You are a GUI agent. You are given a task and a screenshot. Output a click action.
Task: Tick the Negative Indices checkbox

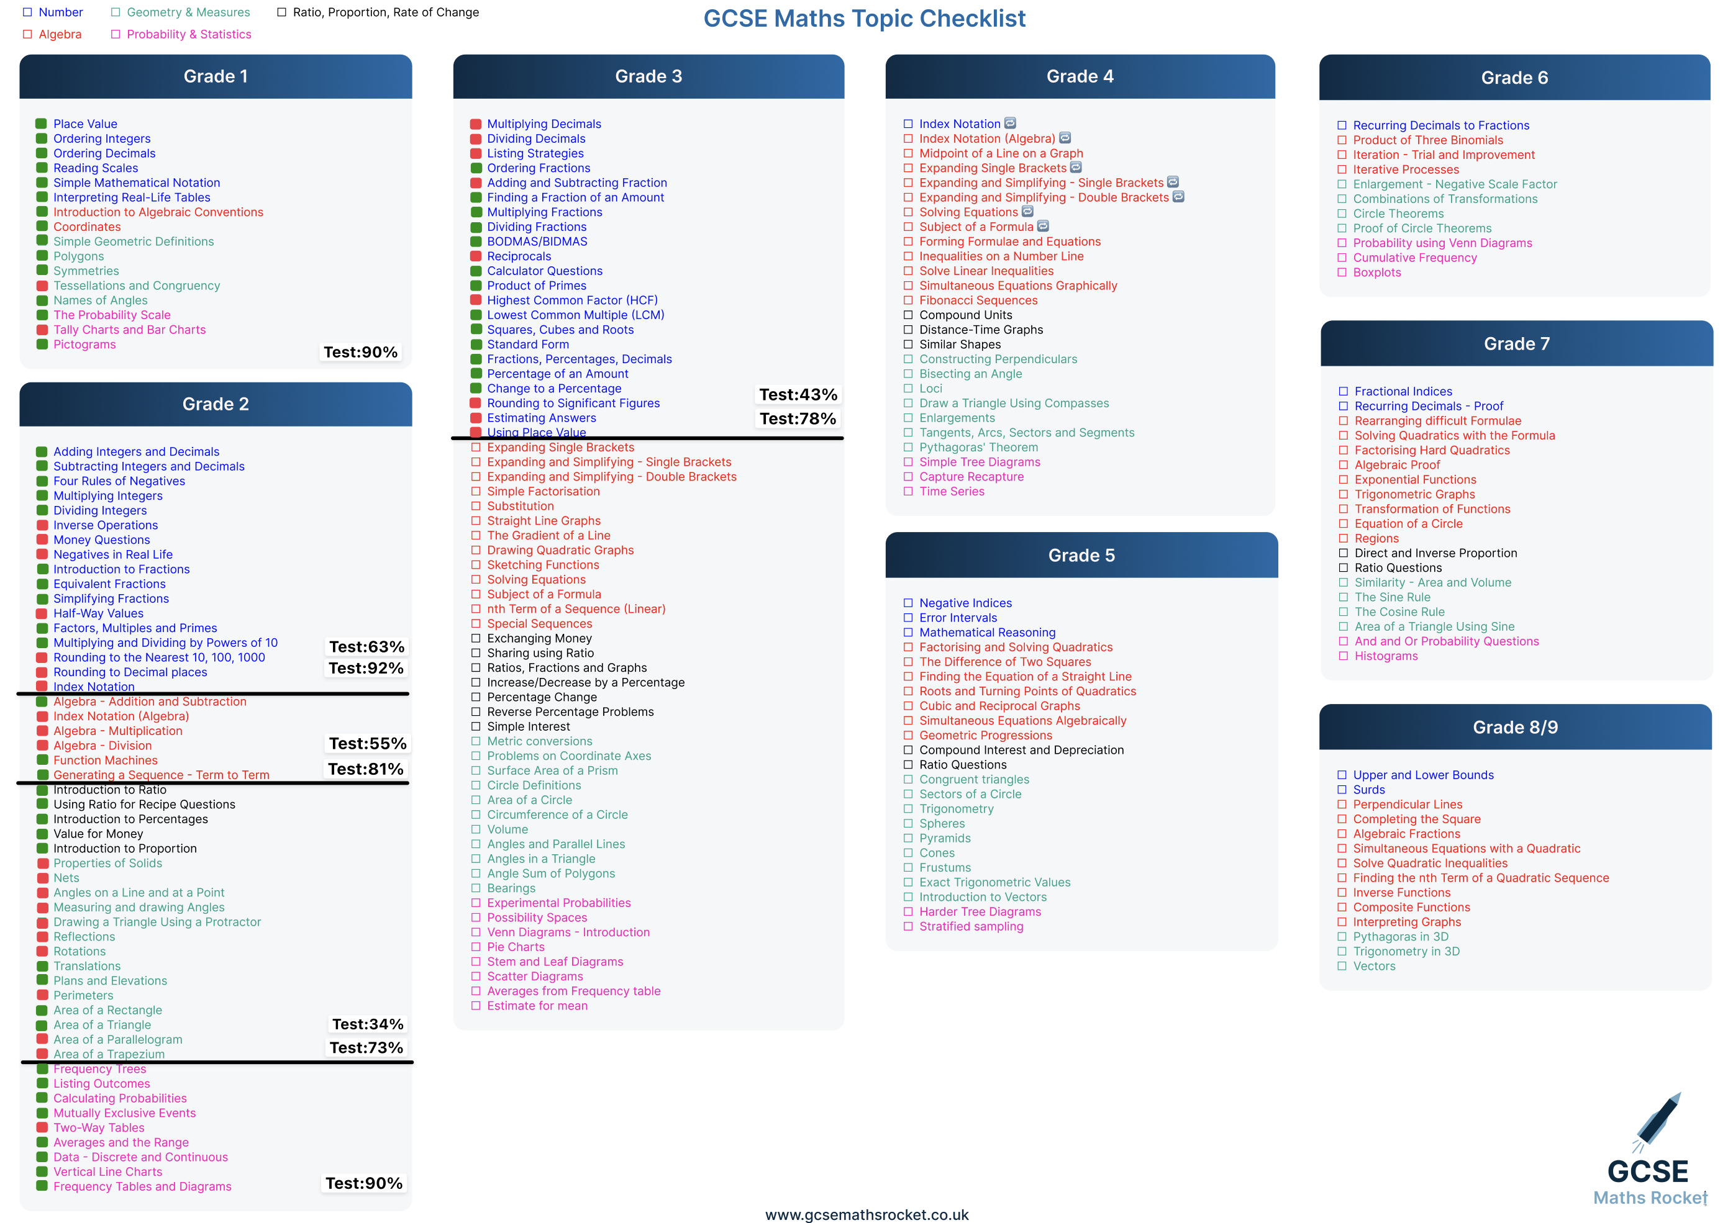(908, 603)
